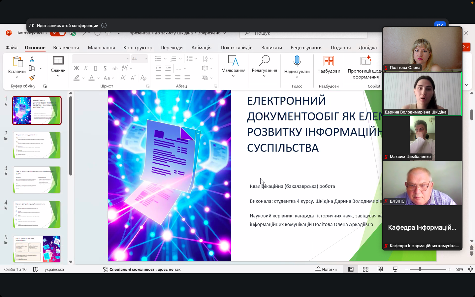This screenshot has height=297, width=475.
Task: Expand the Вставити paste options arrow
Action: 17,78
